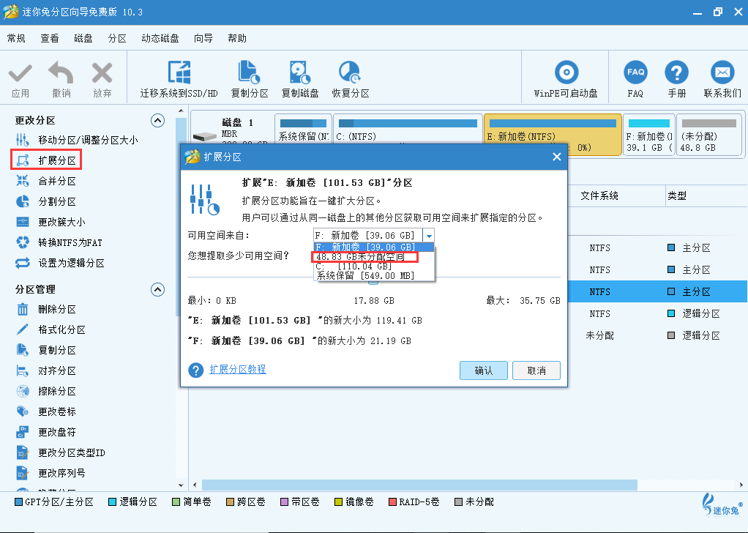Screen dimensions: 748x533
Task: Select the 未分配 48.8 GB disk block
Action: (709, 135)
